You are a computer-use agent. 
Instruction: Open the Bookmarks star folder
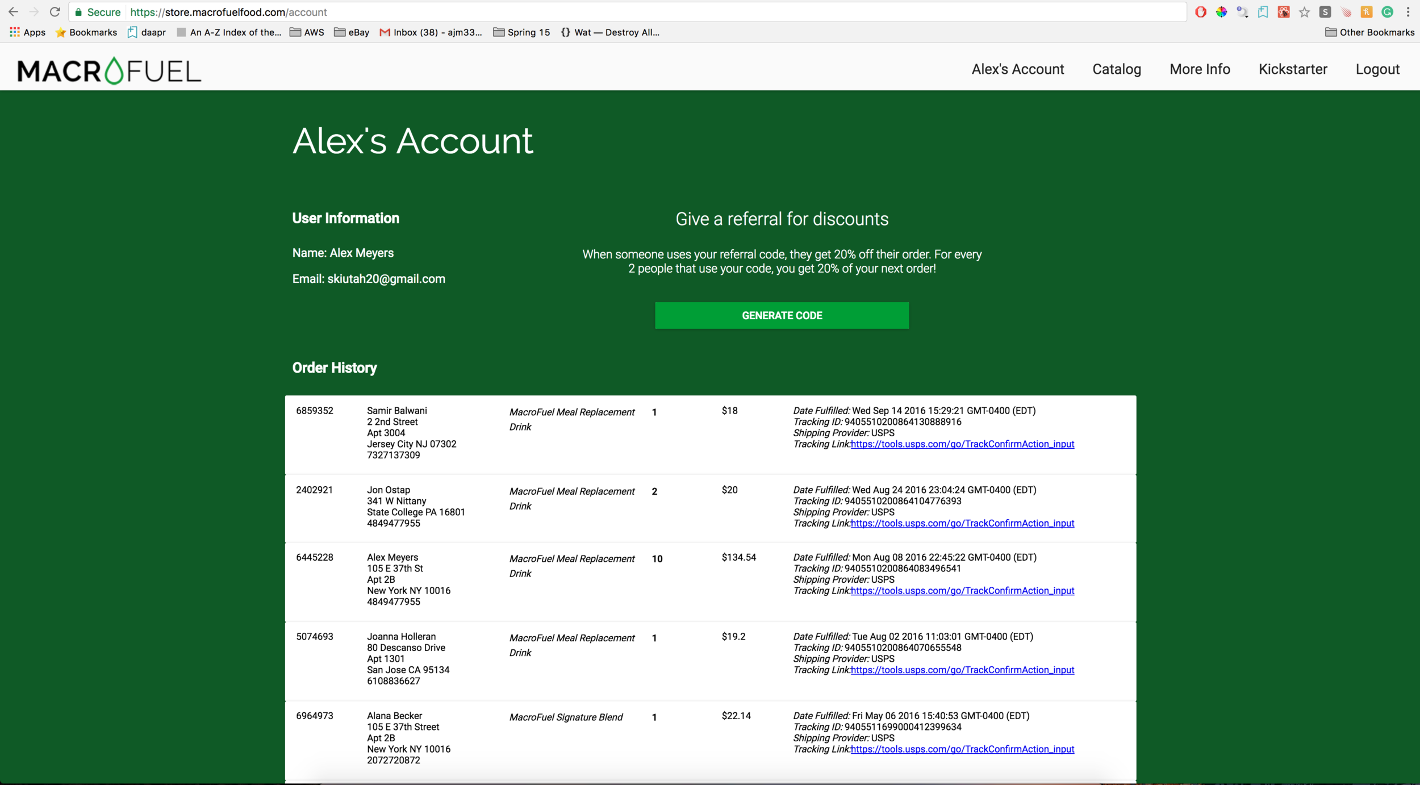pyautogui.click(x=86, y=32)
